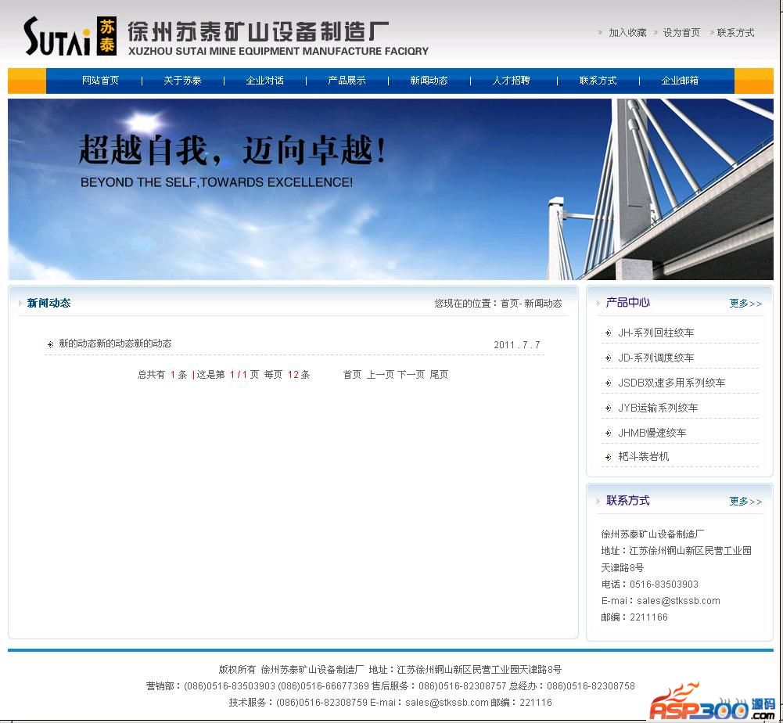Click the breadcrumb 首页- 新闻动态

[531, 304]
